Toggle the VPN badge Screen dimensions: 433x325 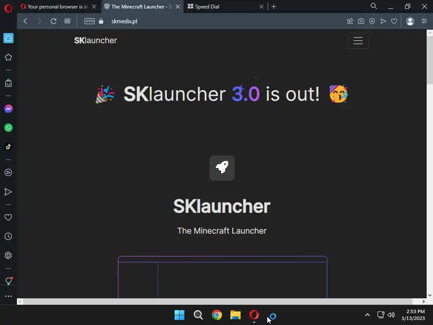pyautogui.click(x=90, y=21)
